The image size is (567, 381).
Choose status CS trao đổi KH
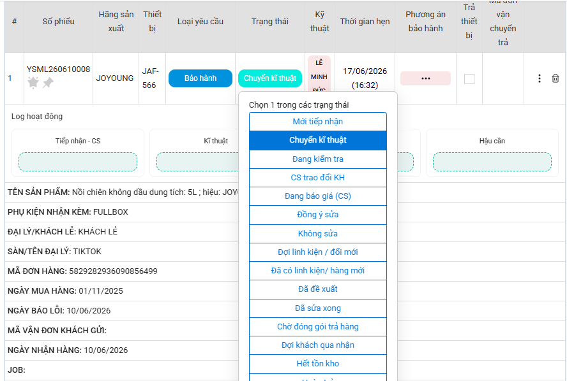tap(318, 178)
